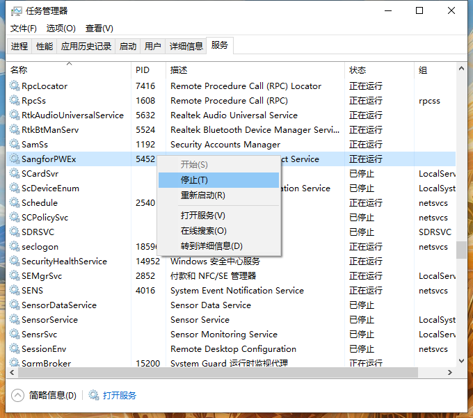Screen dimensions: 473x418
Task: Open the 文件(F) menu
Action: pos(23,29)
